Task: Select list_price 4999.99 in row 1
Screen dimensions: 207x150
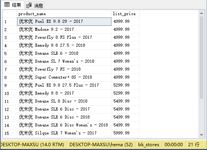Action: point(125,22)
